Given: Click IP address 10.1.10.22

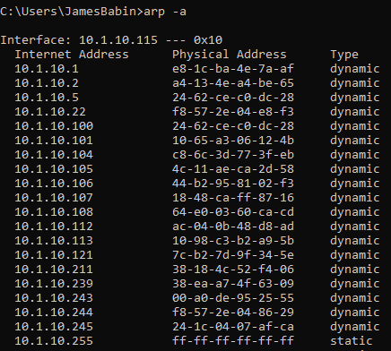Looking at the screenshot, I should coord(50,112).
